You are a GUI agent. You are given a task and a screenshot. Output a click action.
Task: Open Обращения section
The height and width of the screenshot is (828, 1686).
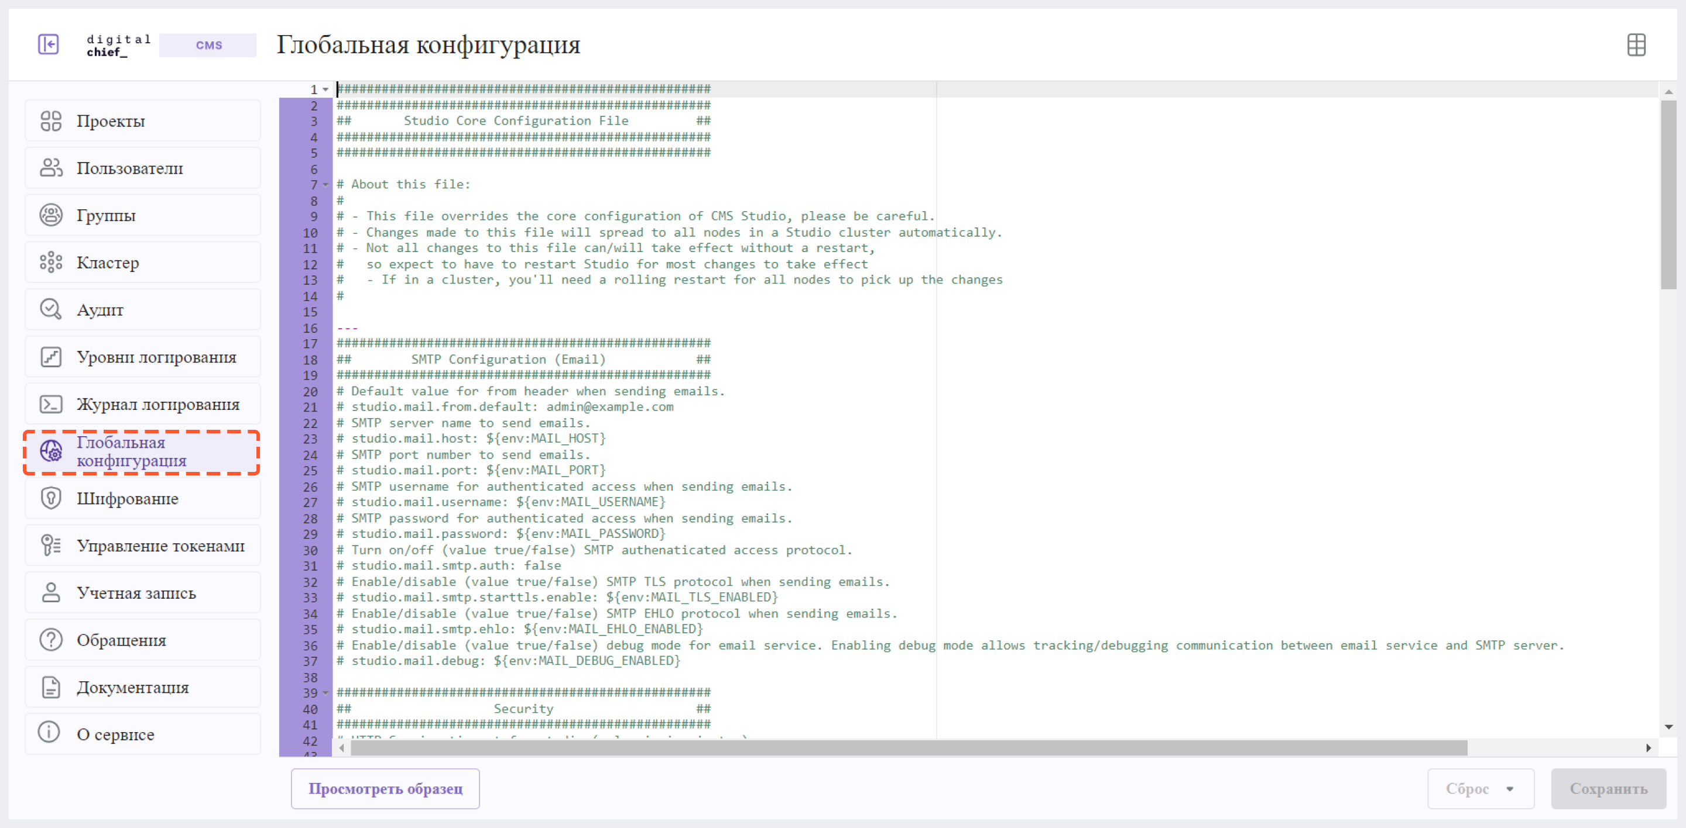pos(143,640)
